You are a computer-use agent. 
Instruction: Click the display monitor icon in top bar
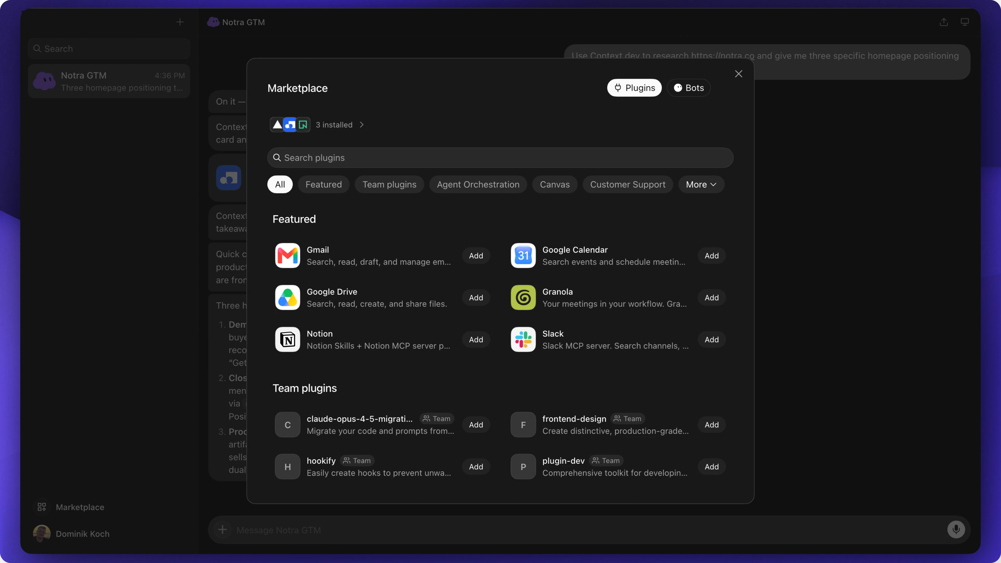point(965,22)
